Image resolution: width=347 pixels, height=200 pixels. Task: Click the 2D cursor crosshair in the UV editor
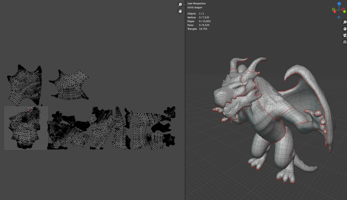click(x=30, y=109)
